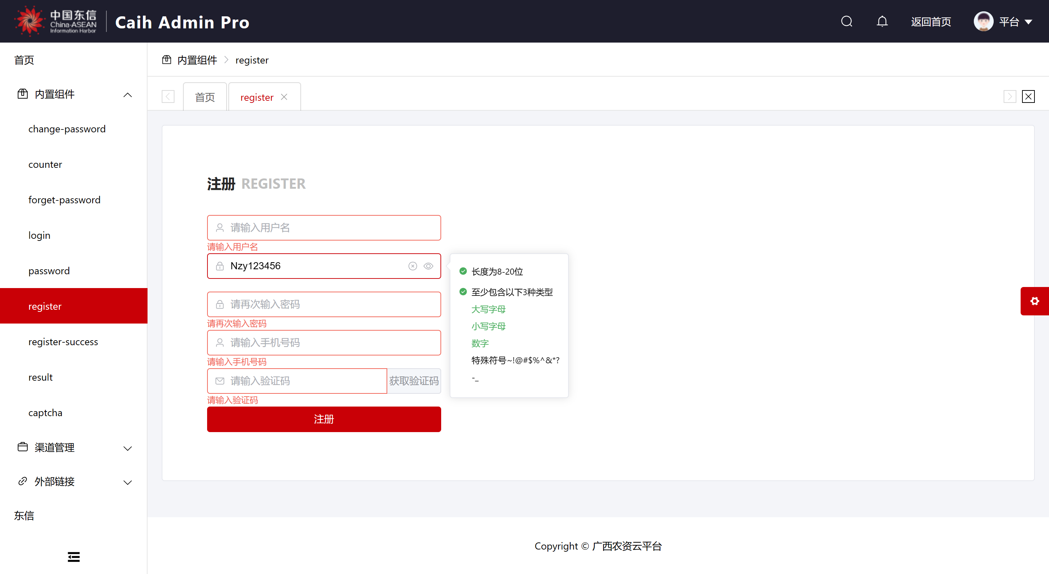The height and width of the screenshot is (574, 1049).
Task: Click the red 注册 submit button
Action: 324,419
